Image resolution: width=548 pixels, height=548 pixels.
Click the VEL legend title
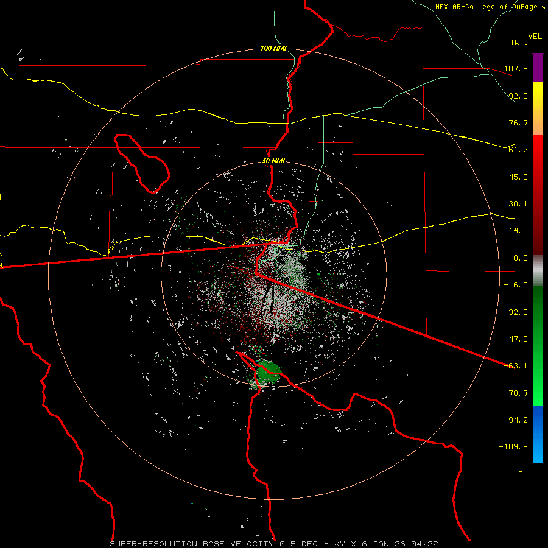click(535, 37)
